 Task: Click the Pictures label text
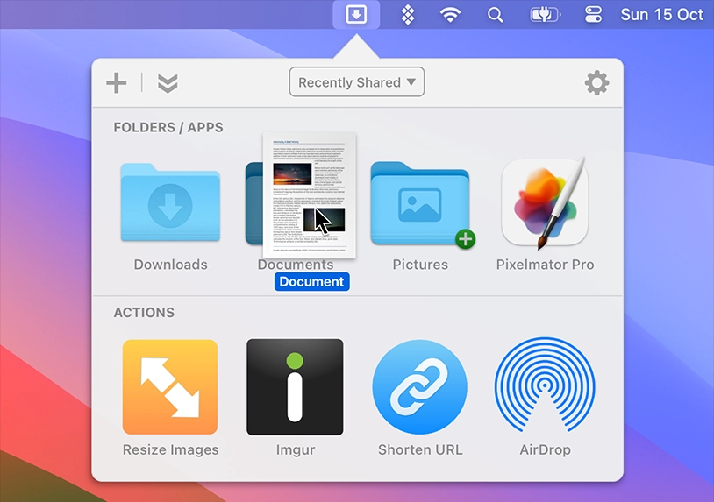[420, 265]
